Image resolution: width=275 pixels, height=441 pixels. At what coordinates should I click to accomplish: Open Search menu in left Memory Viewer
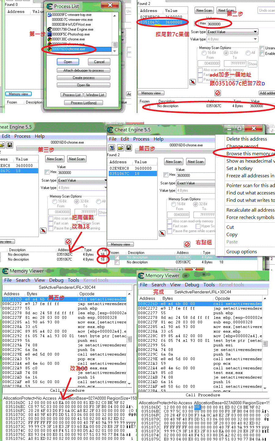click(23, 280)
